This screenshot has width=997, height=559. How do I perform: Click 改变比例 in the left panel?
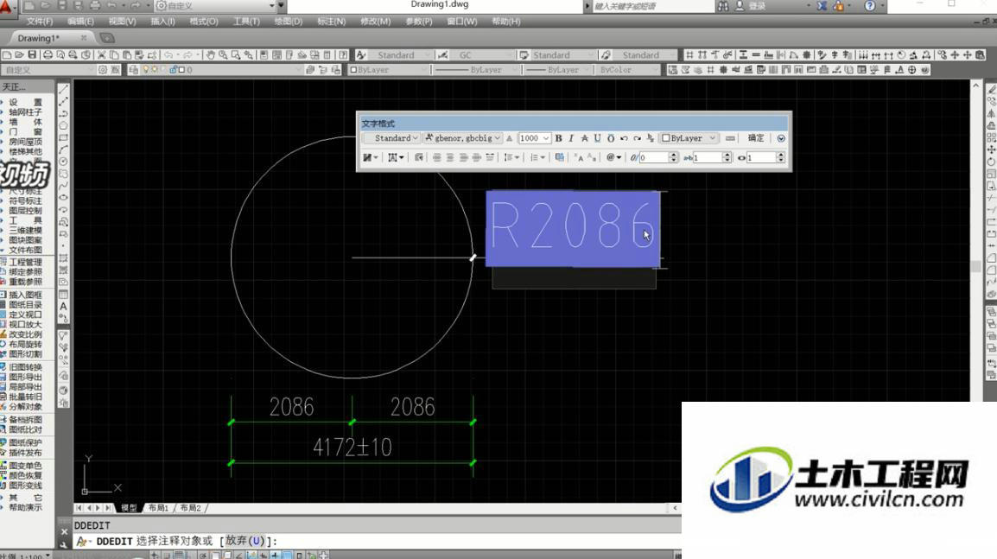coord(25,334)
